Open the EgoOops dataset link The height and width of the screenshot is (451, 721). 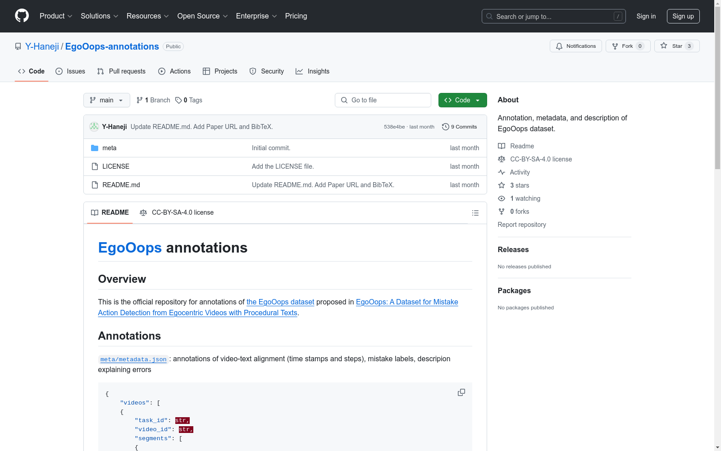[280, 302]
